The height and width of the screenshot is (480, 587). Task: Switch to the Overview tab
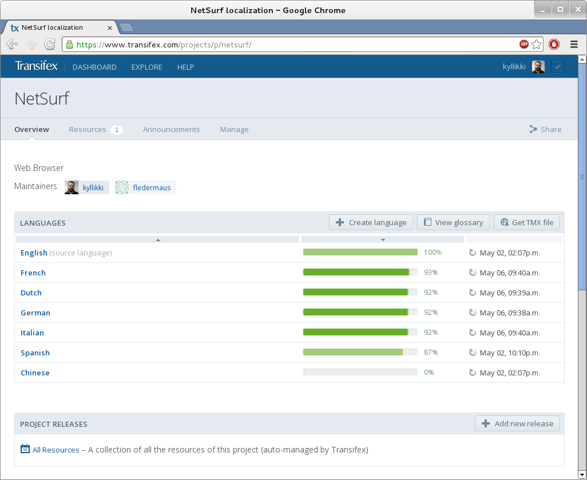tap(32, 129)
